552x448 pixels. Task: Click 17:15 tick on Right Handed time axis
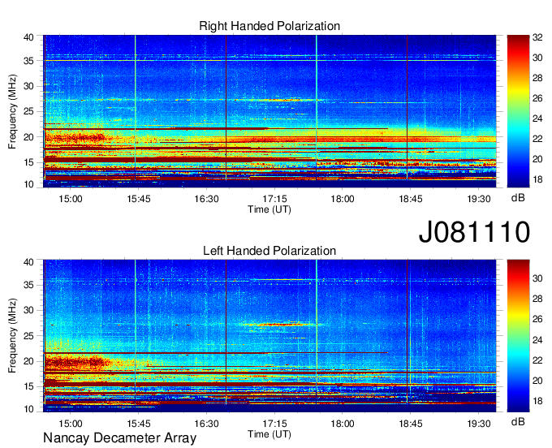(x=274, y=199)
